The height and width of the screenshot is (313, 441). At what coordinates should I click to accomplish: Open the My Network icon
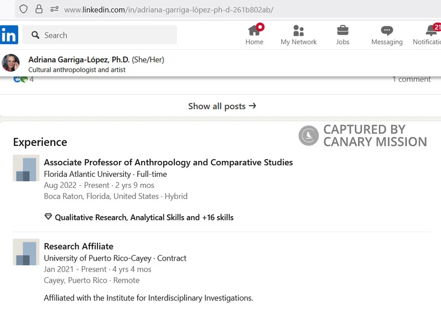click(x=298, y=31)
